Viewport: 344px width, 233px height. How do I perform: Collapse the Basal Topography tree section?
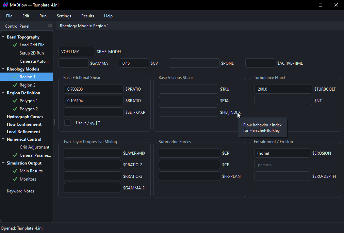click(x=3, y=37)
